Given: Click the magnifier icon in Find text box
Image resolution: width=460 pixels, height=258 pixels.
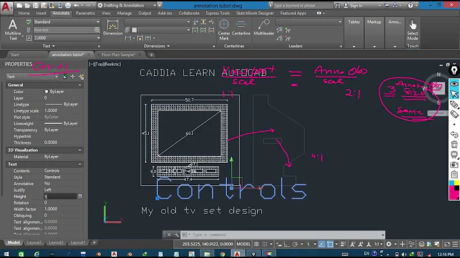Looking at the screenshot, I should (x=97, y=30).
